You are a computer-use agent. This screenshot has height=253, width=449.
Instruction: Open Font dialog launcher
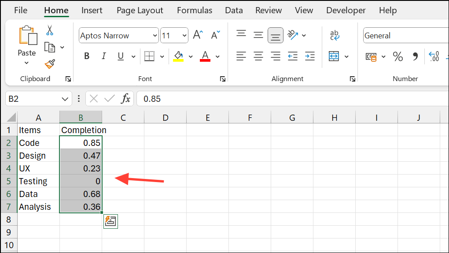(x=223, y=79)
